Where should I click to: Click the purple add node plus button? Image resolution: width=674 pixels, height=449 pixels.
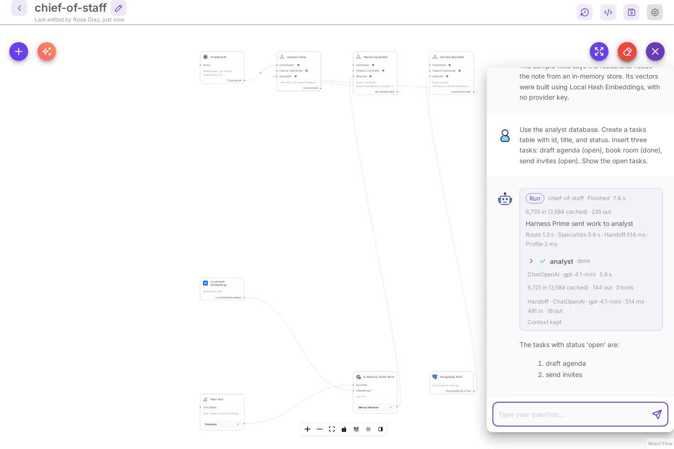point(19,51)
